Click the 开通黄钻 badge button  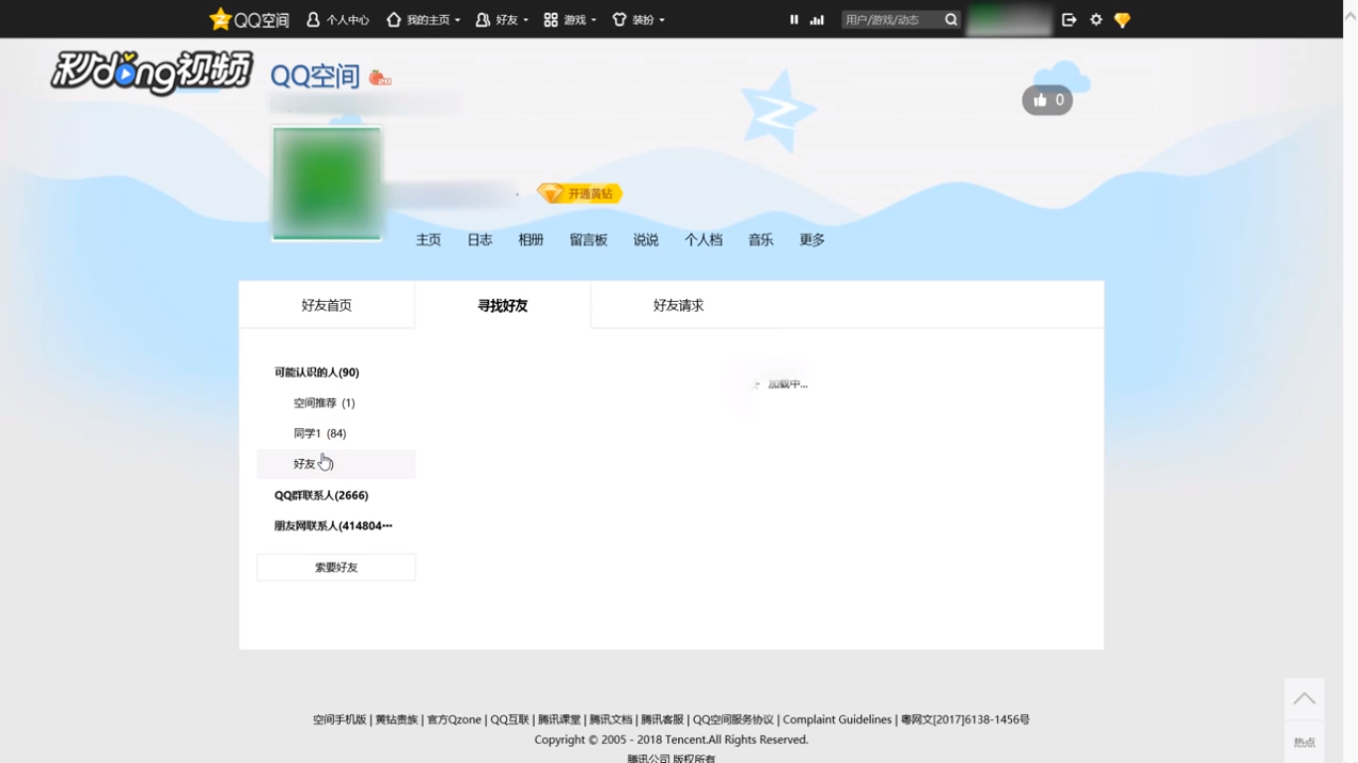[580, 194]
